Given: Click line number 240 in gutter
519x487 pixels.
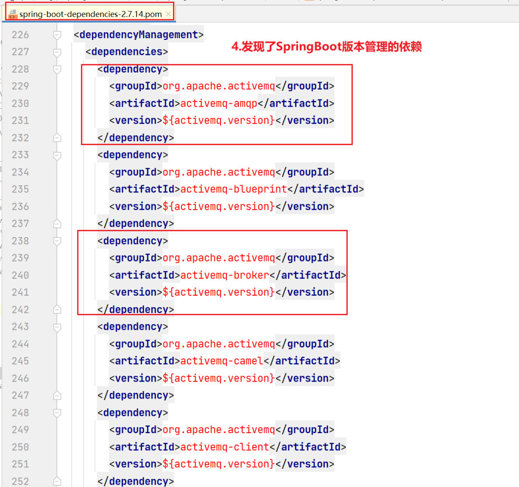Looking at the screenshot, I should click(20, 275).
